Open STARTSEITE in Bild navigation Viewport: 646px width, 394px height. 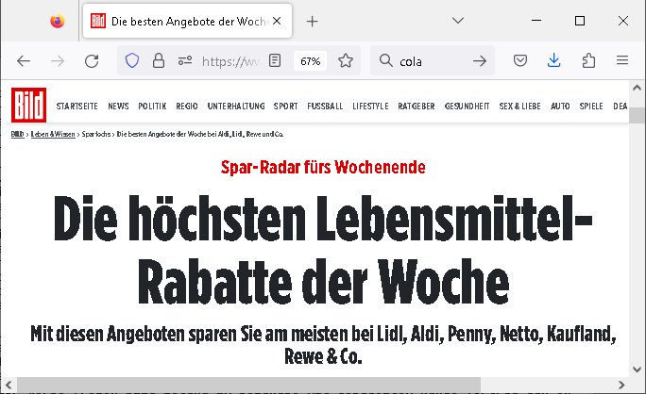coord(77,107)
